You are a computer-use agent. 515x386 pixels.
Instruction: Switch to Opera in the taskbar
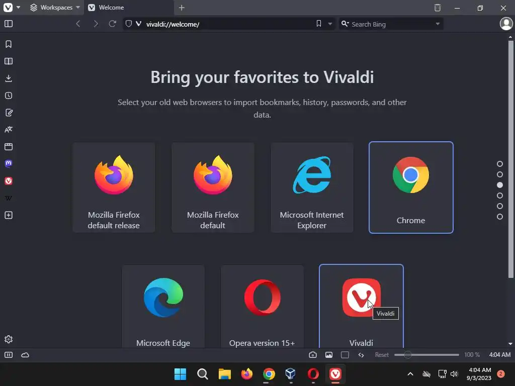pyautogui.click(x=313, y=374)
